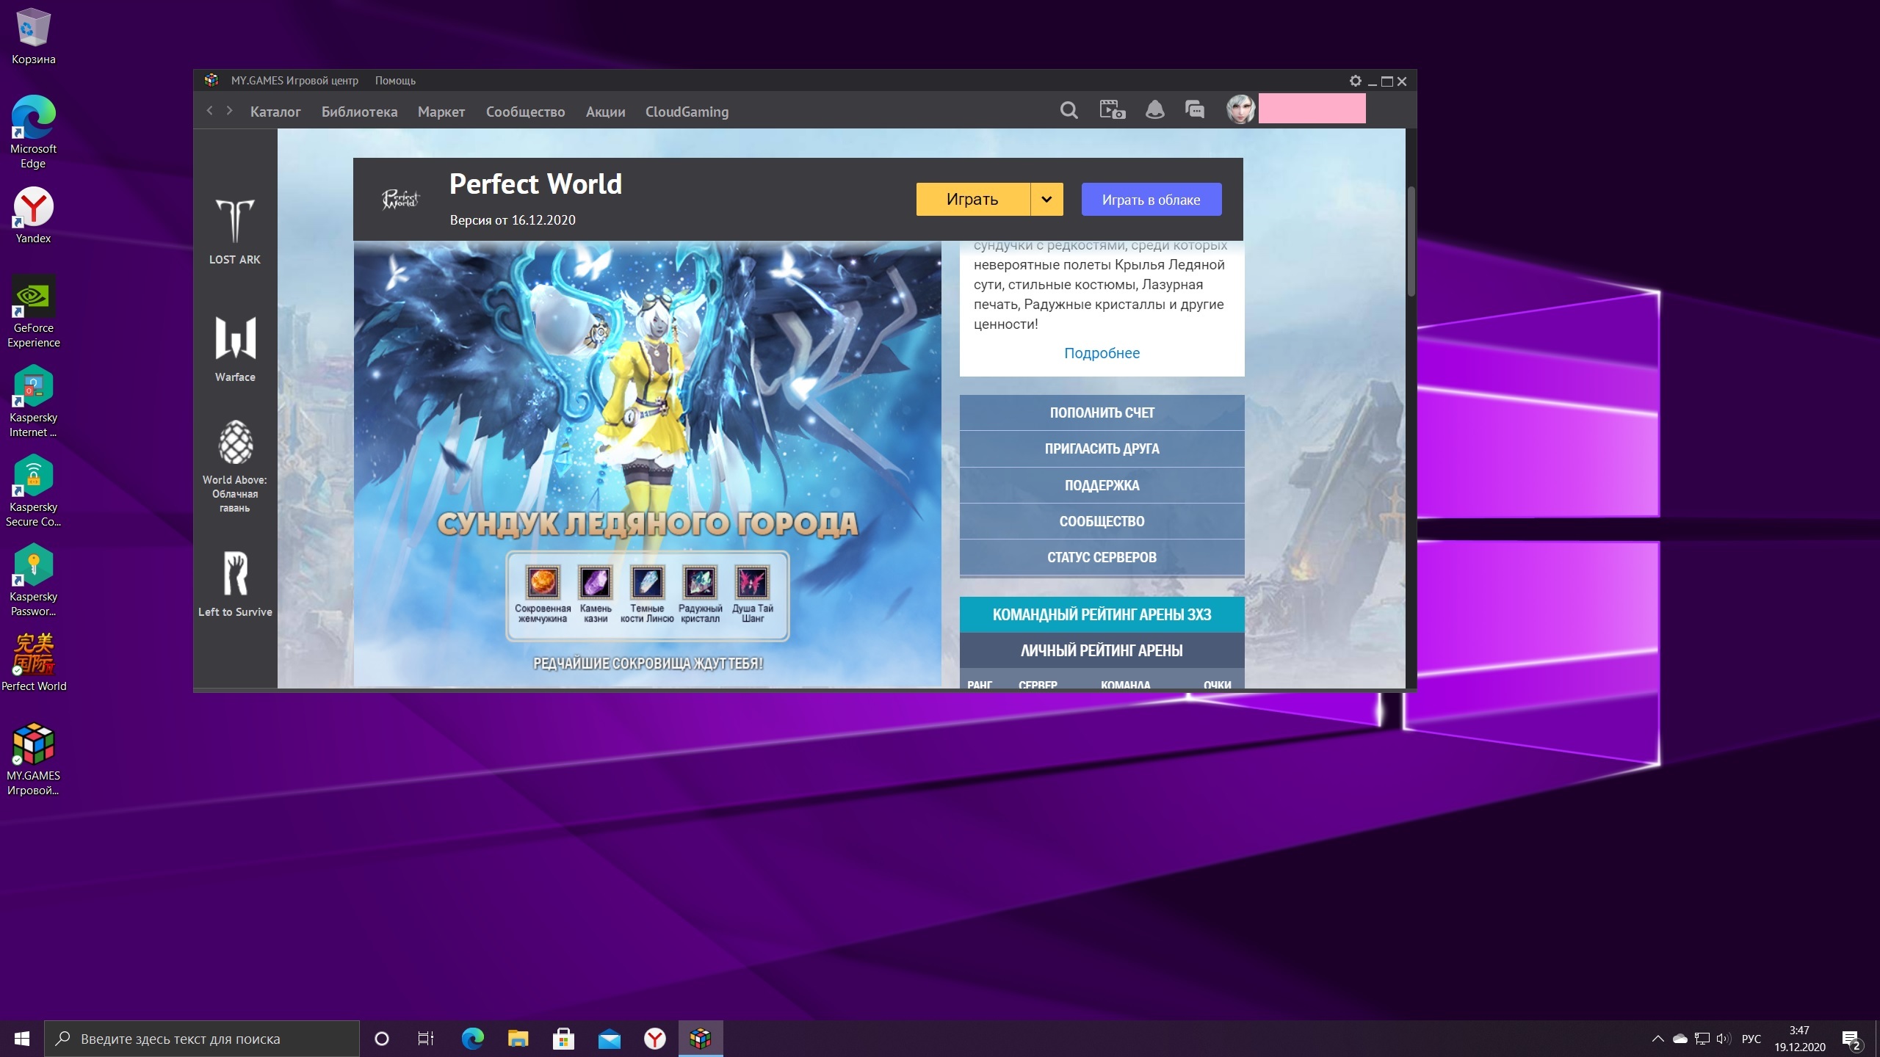Open search with the magnifier icon
This screenshot has width=1880, height=1057.
[1069, 111]
